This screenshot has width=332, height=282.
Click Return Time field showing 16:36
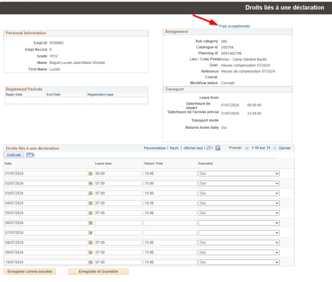click(x=170, y=203)
